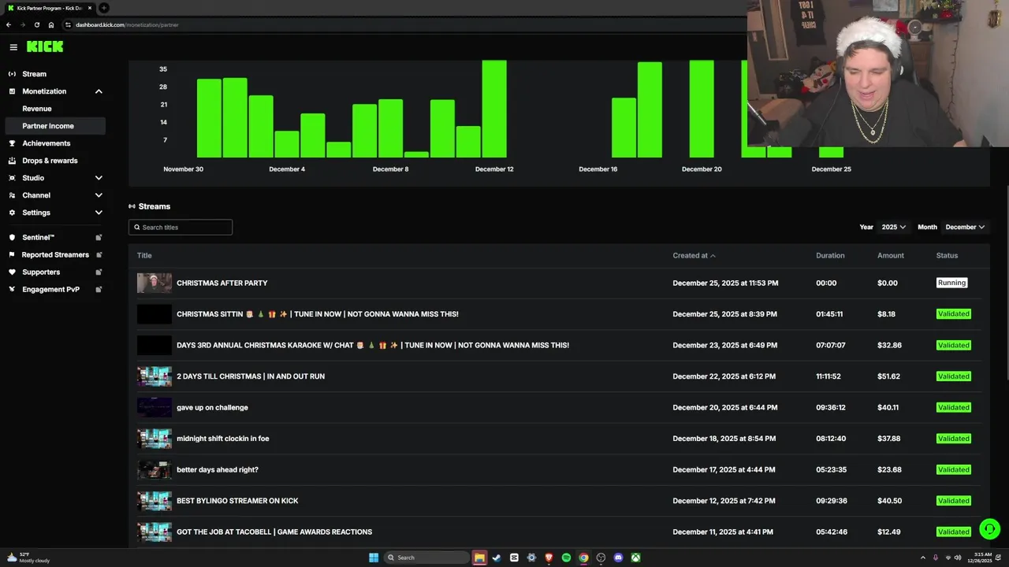Click the Channel icon in sidebar
The image size is (1009, 567).
(x=12, y=195)
